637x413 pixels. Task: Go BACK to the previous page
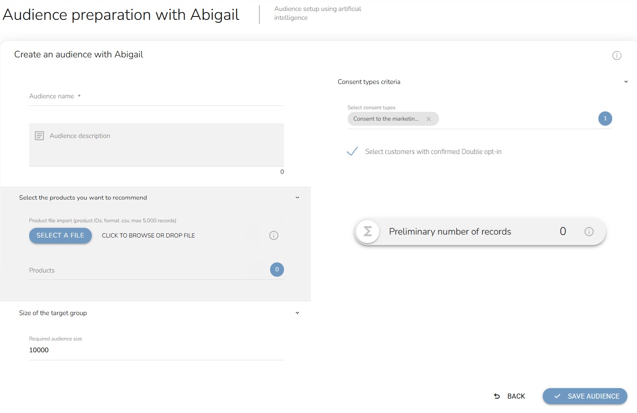click(x=510, y=396)
